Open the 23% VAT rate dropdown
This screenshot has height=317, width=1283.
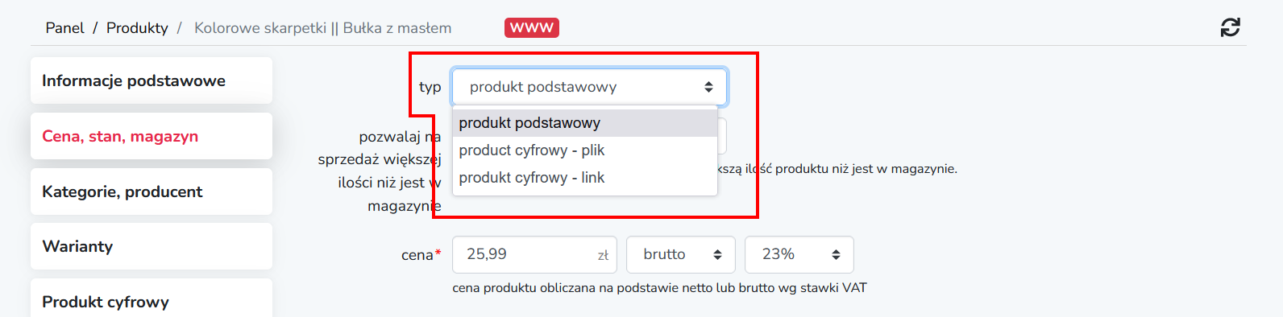click(799, 254)
